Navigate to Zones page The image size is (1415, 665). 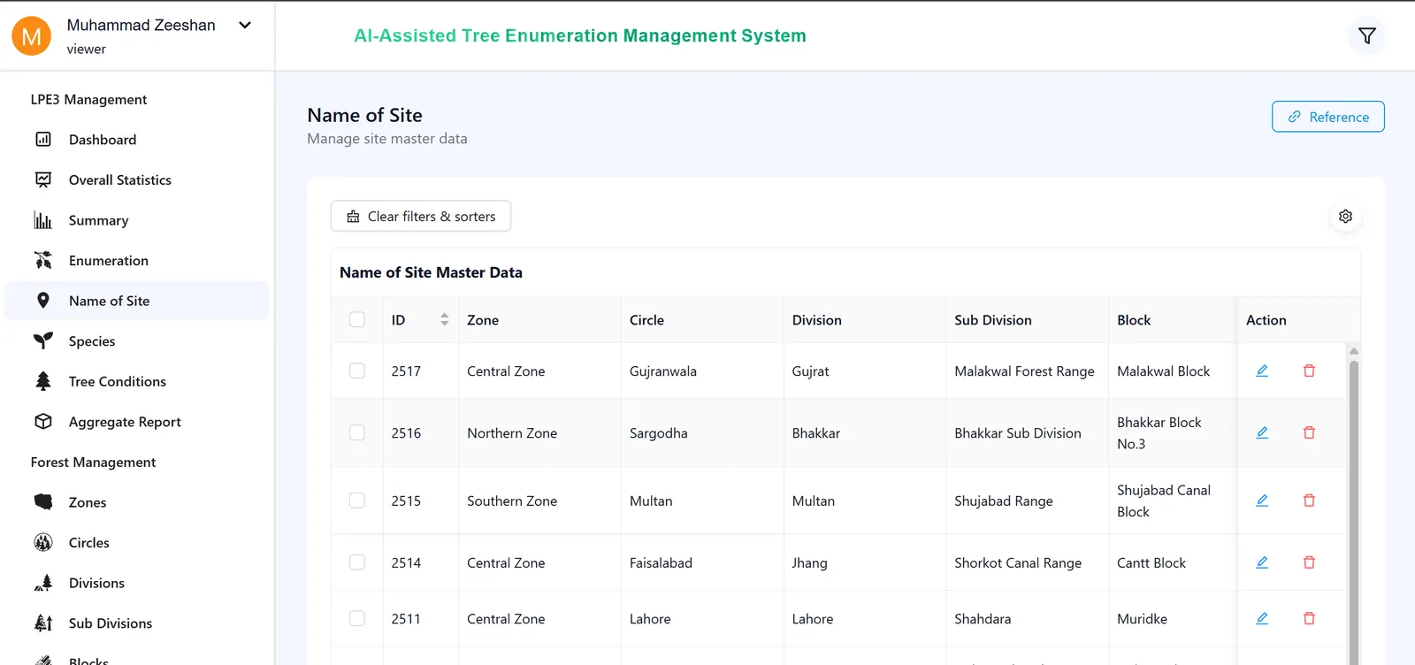137,502
